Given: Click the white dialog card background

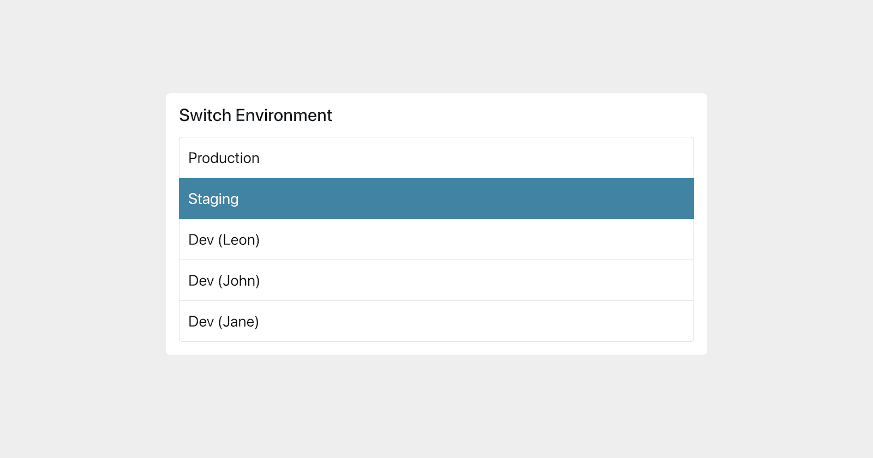Looking at the screenshot, I should coord(436,347).
